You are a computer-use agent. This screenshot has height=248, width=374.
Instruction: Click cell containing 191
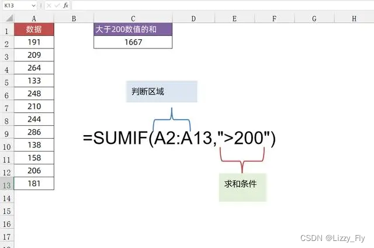pyautogui.click(x=34, y=42)
